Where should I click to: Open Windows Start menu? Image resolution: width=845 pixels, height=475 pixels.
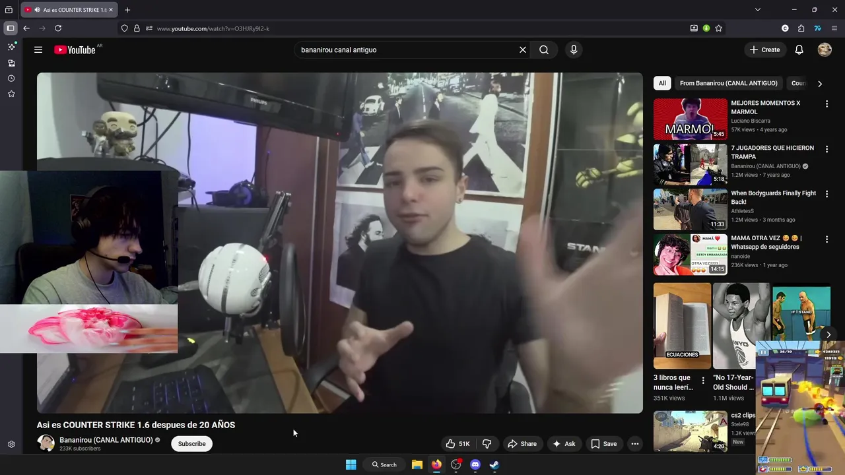(351, 464)
